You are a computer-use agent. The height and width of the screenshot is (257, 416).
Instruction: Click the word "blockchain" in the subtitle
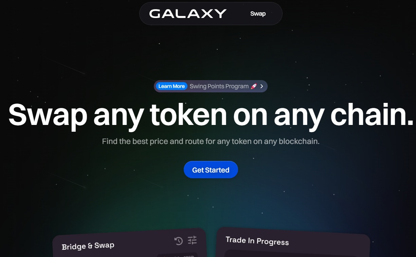(x=299, y=141)
